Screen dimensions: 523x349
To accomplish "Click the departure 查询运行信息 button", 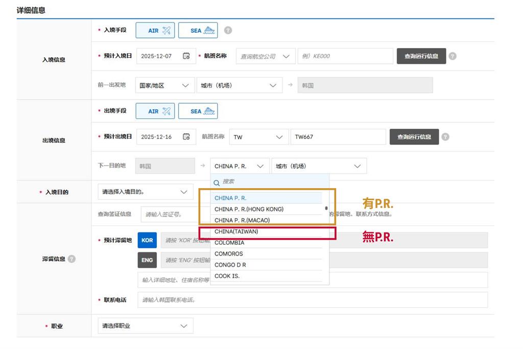I will click(x=414, y=136).
